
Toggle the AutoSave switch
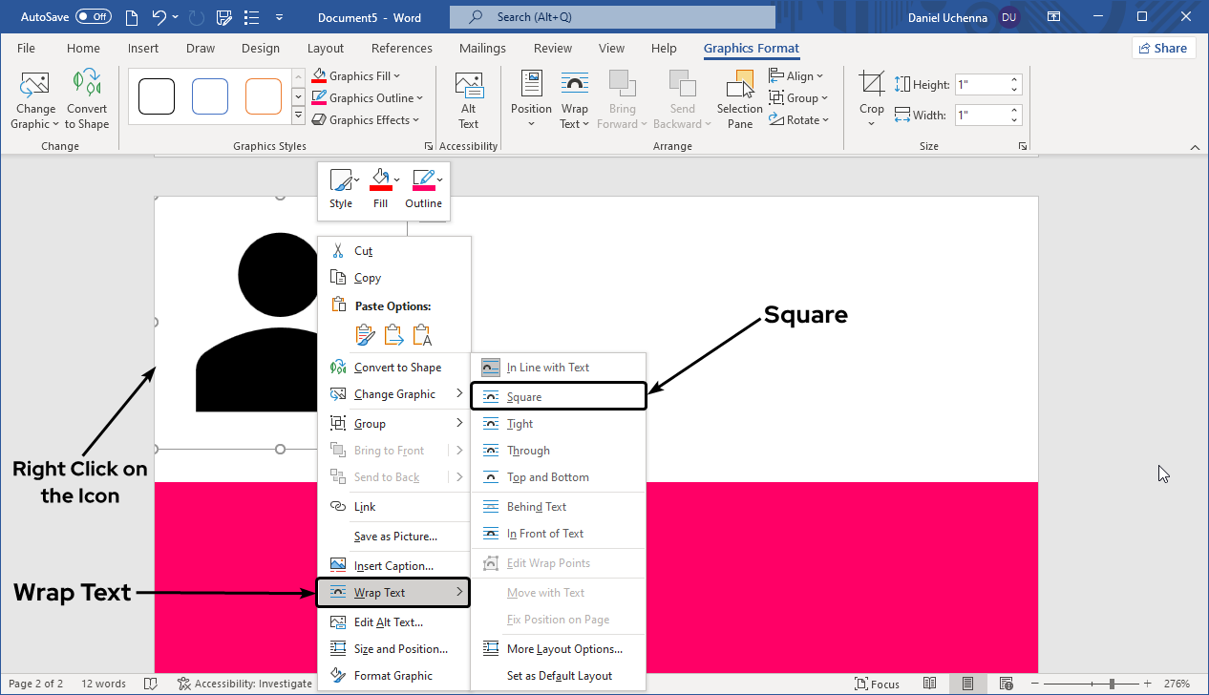[93, 17]
